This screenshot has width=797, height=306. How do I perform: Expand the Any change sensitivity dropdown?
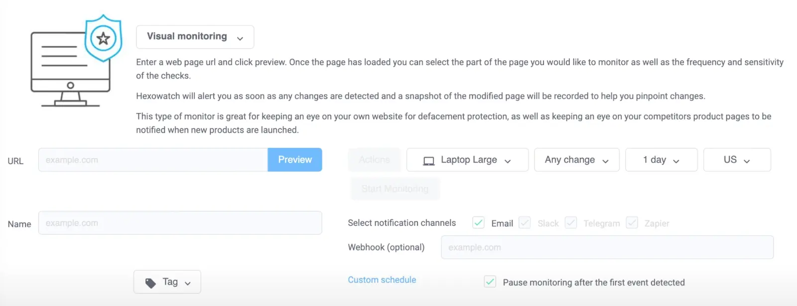(x=576, y=160)
